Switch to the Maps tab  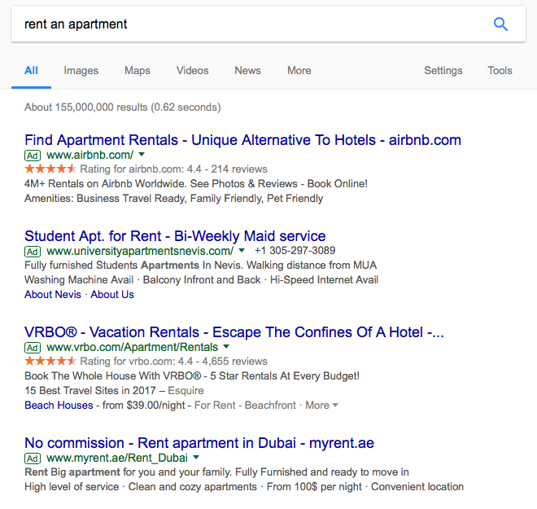pyautogui.click(x=138, y=71)
